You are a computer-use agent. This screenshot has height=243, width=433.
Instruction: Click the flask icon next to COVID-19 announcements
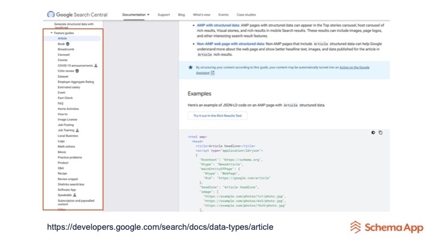click(x=96, y=65)
